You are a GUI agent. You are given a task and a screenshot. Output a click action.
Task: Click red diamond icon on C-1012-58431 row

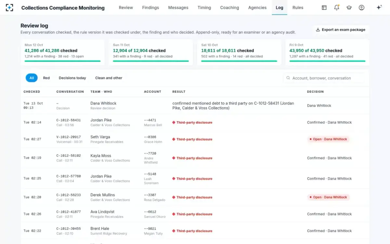point(174,123)
